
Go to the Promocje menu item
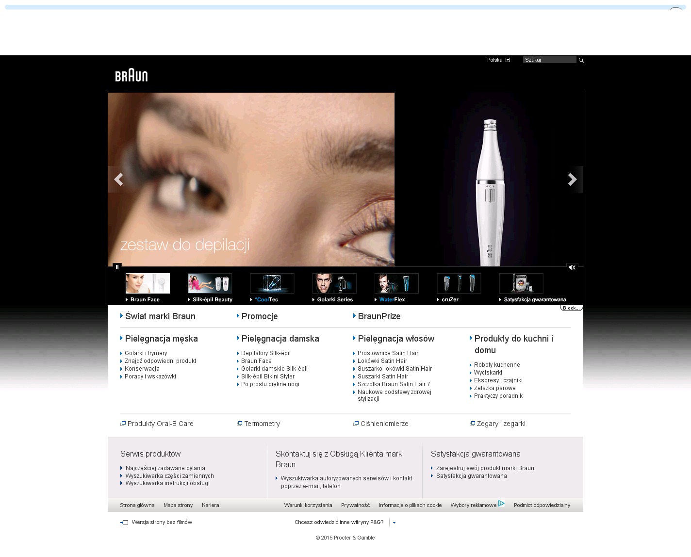point(260,316)
